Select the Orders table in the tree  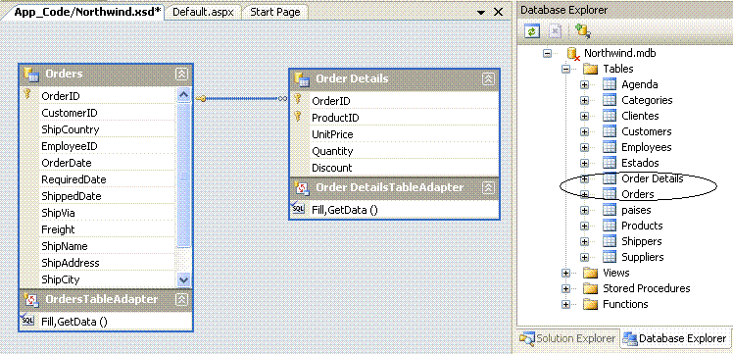(x=638, y=194)
